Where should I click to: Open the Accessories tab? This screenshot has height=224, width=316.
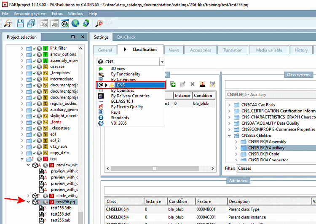(x=201, y=50)
